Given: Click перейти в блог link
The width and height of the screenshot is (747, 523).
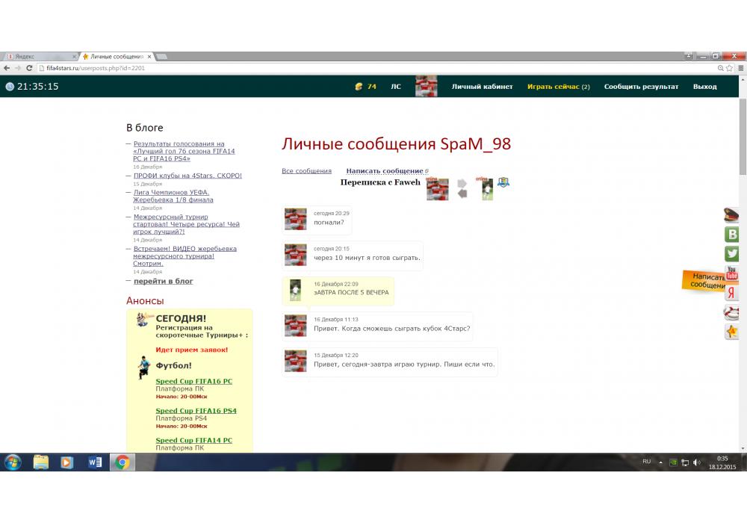Looking at the screenshot, I should pyautogui.click(x=164, y=281).
